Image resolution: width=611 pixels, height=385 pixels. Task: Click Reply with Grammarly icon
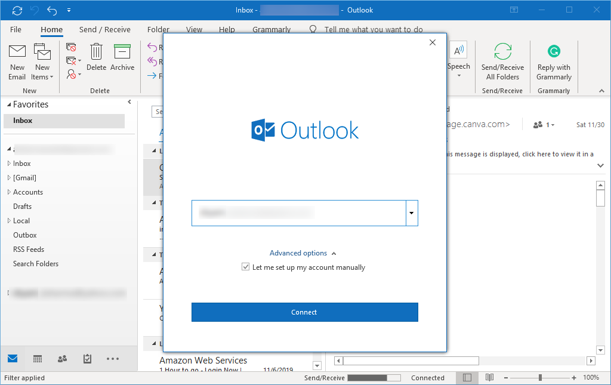[554, 51]
